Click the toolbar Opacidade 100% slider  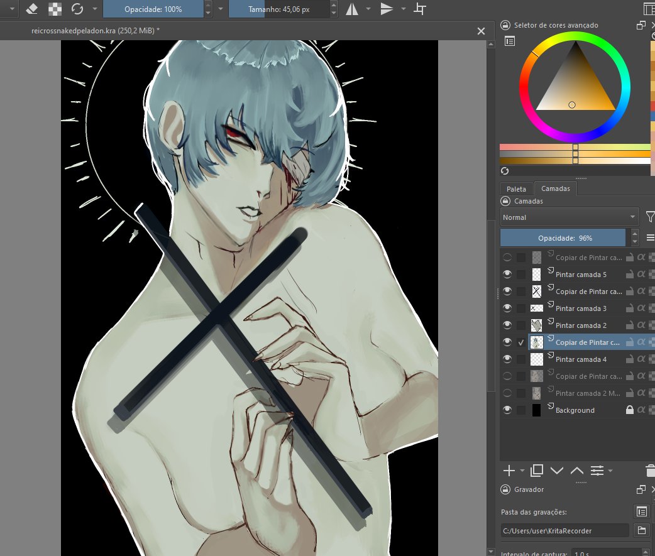pyautogui.click(x=153, y=9)
